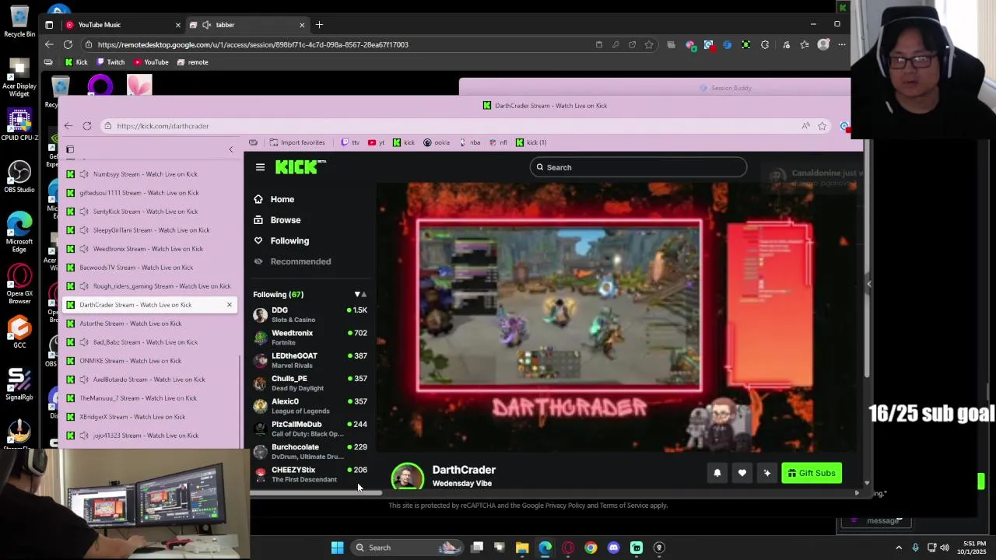
Task: Click the Gift Subs button
Action: click(812, 473)
